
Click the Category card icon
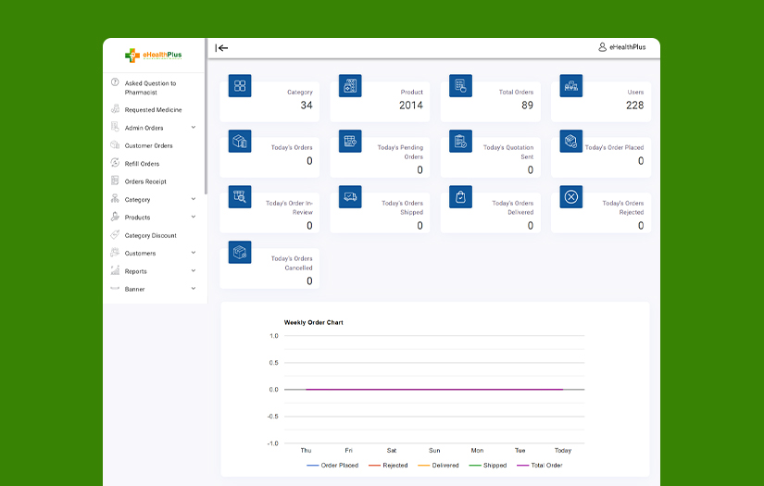[x=240, y=86]
